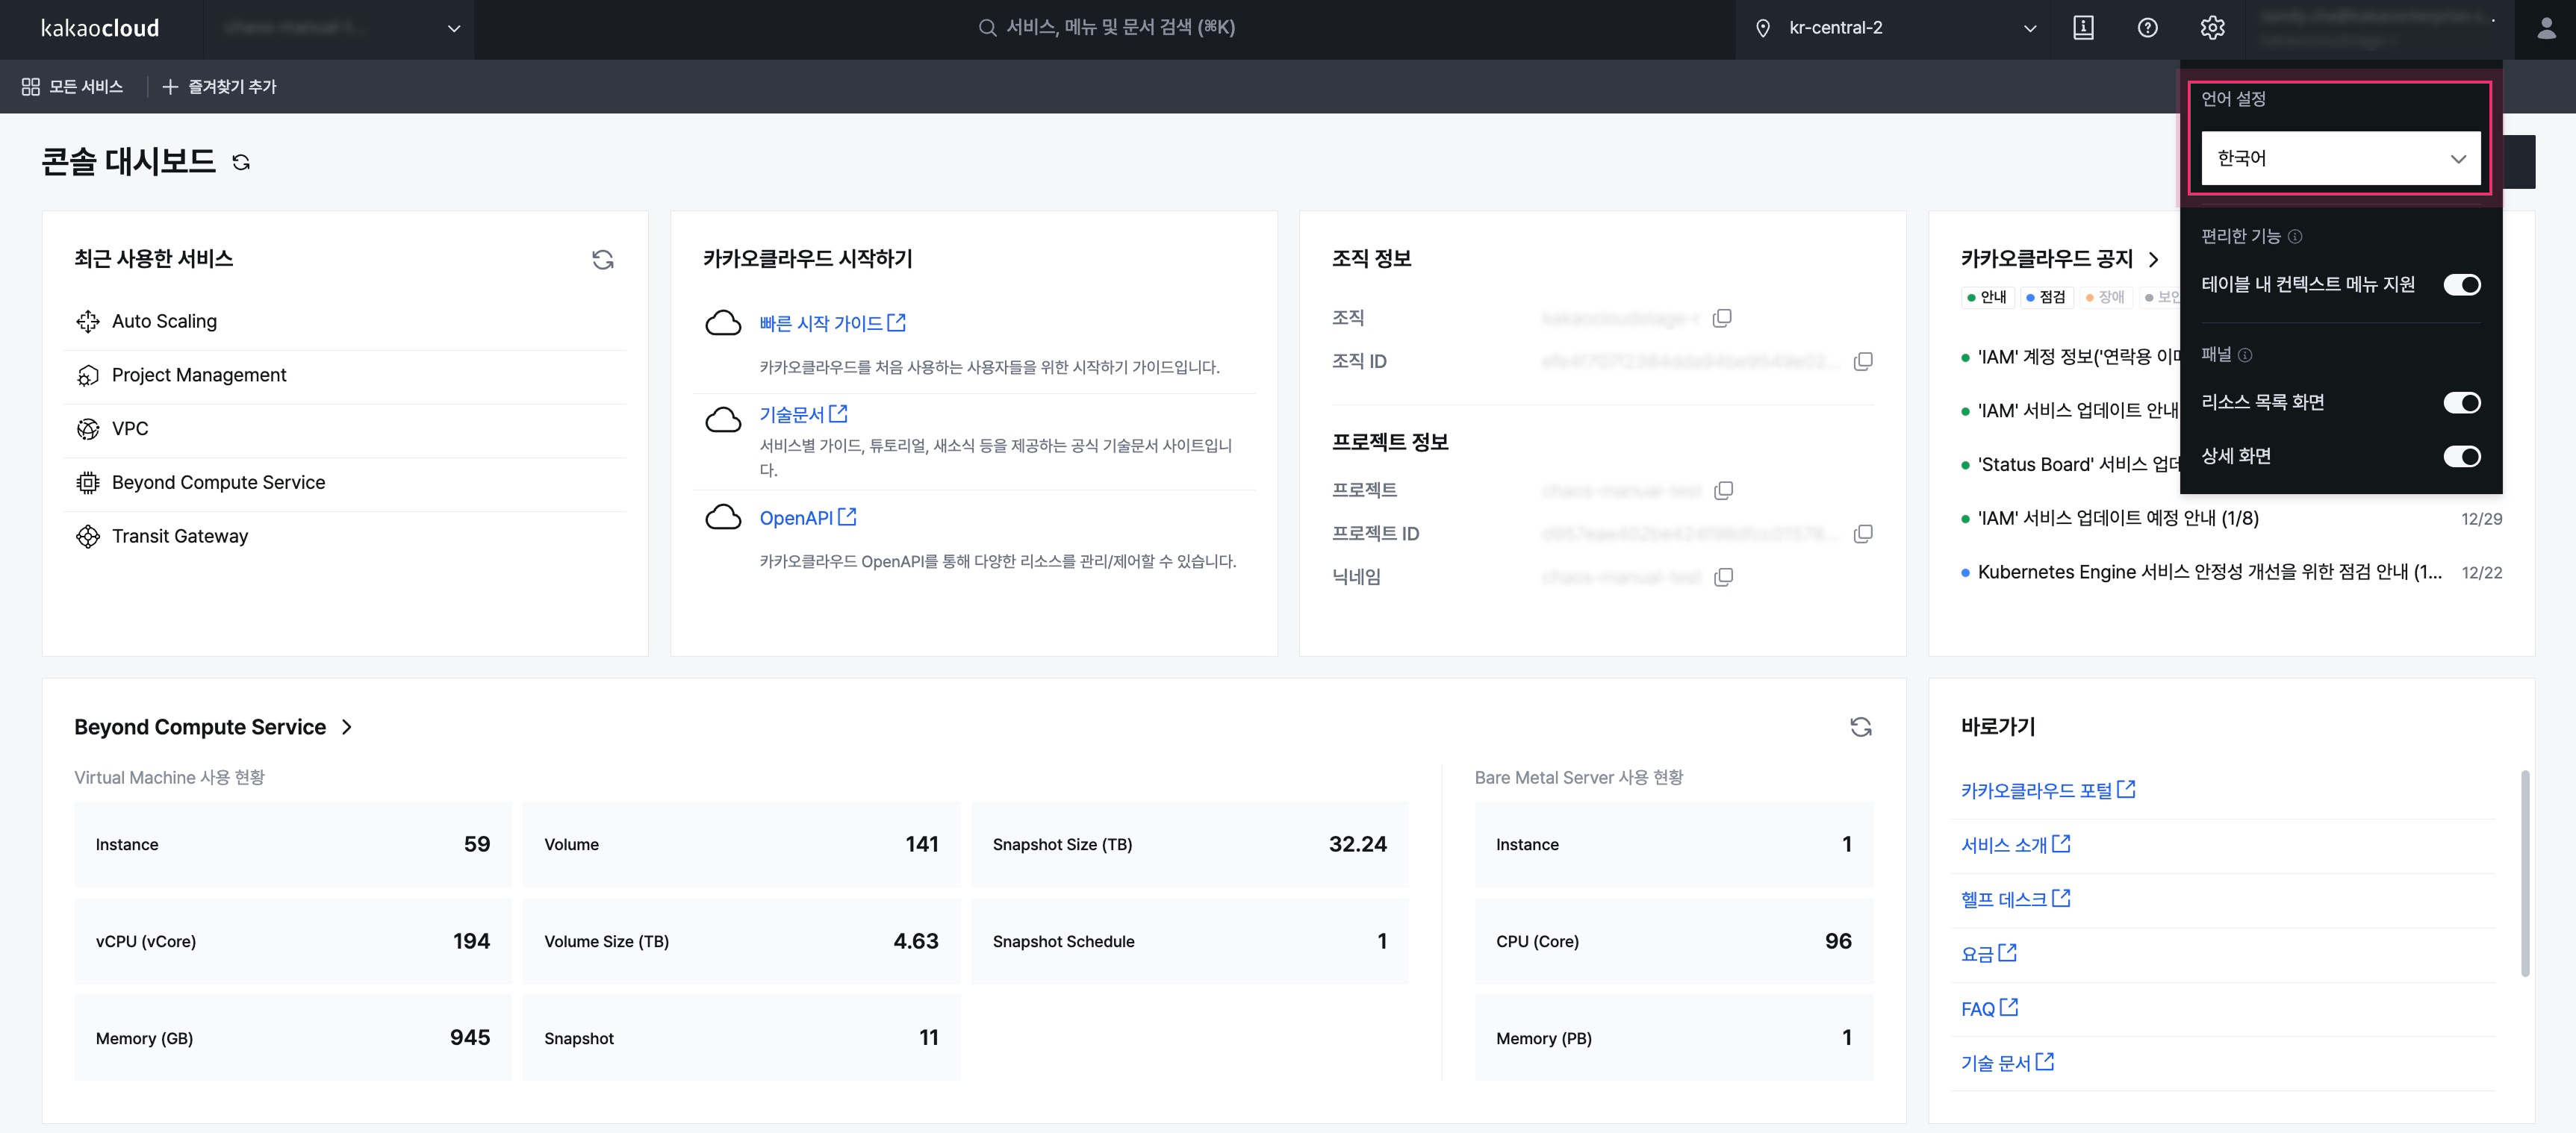2576x1133 pixels.
Task: Copy the 조직 ID value
Action: click(1862, 361)
